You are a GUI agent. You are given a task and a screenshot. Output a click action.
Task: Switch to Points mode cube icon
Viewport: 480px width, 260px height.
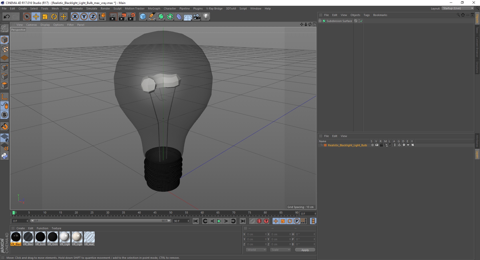pyautogui.click(x=4, y=67)
